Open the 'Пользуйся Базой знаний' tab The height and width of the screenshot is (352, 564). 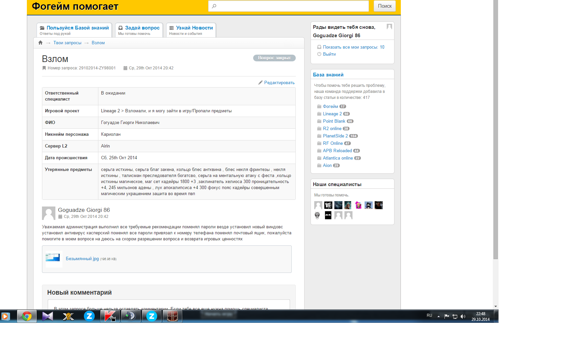(x=74, y=30)
